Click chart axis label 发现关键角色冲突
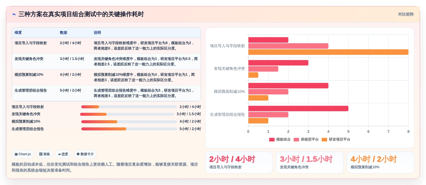The height and width of the screenshot is (185, 426). pos(229,69)
